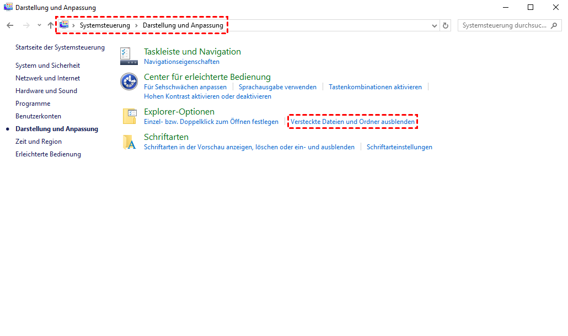This screenshot has width=568, height=336.
Task: Select System und Sicherheit in sidebar
Action: click(47, 66)
